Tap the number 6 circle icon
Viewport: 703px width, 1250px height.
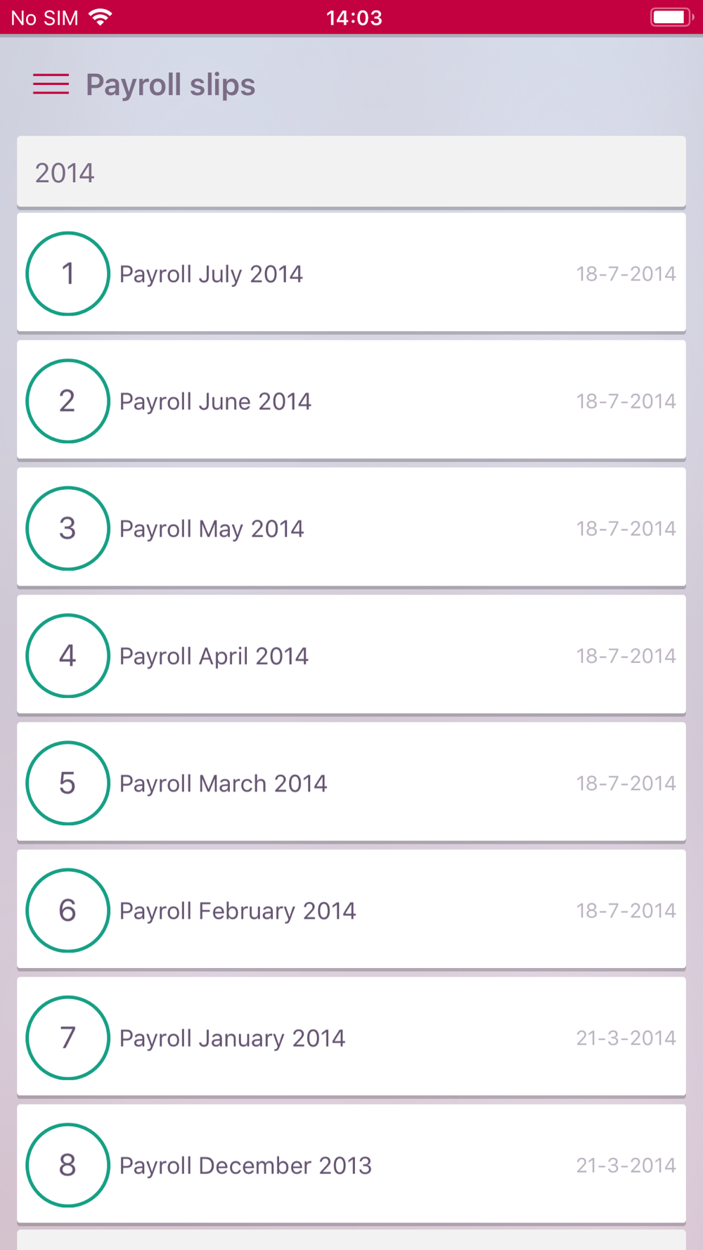(67, 910)
